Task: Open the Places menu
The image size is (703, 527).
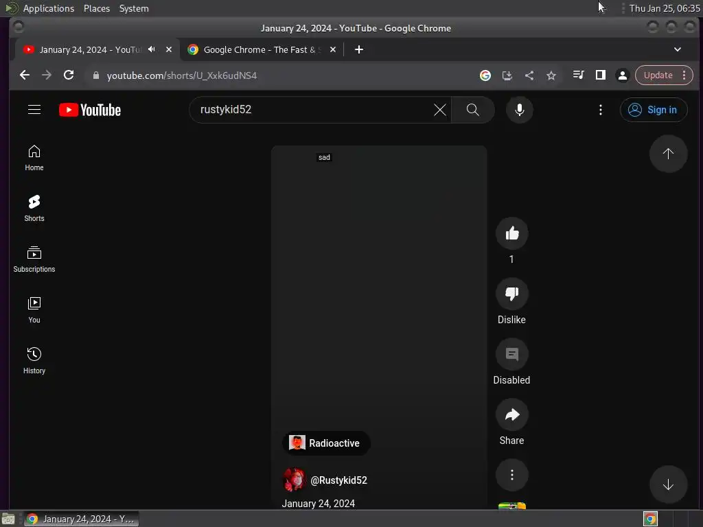Action: [x=96, y=8]
